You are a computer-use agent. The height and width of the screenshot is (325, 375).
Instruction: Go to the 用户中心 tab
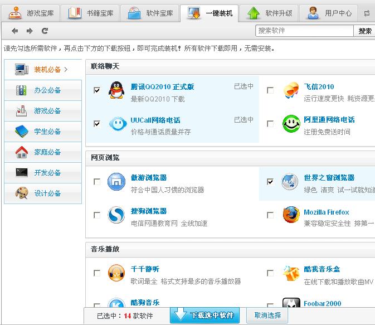pyautogui.click(x=328, y=13)
